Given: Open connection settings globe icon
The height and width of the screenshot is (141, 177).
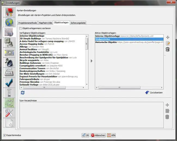Looking at the screenshot, I should (x=9, y=23).
